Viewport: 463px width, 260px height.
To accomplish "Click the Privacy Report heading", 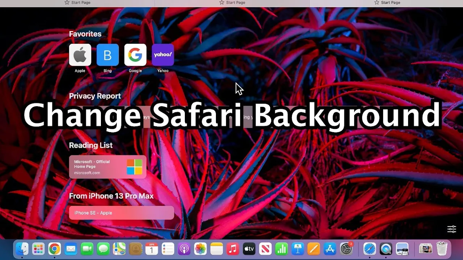I will (95, 96).
